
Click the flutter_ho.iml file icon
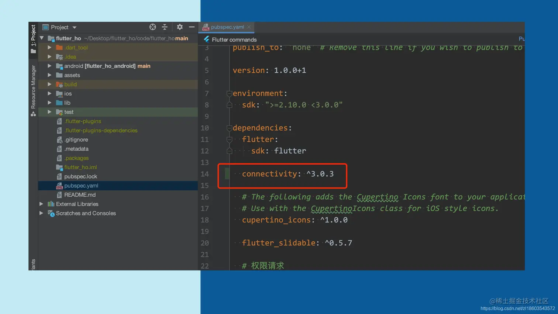click(x=59, y=167)
